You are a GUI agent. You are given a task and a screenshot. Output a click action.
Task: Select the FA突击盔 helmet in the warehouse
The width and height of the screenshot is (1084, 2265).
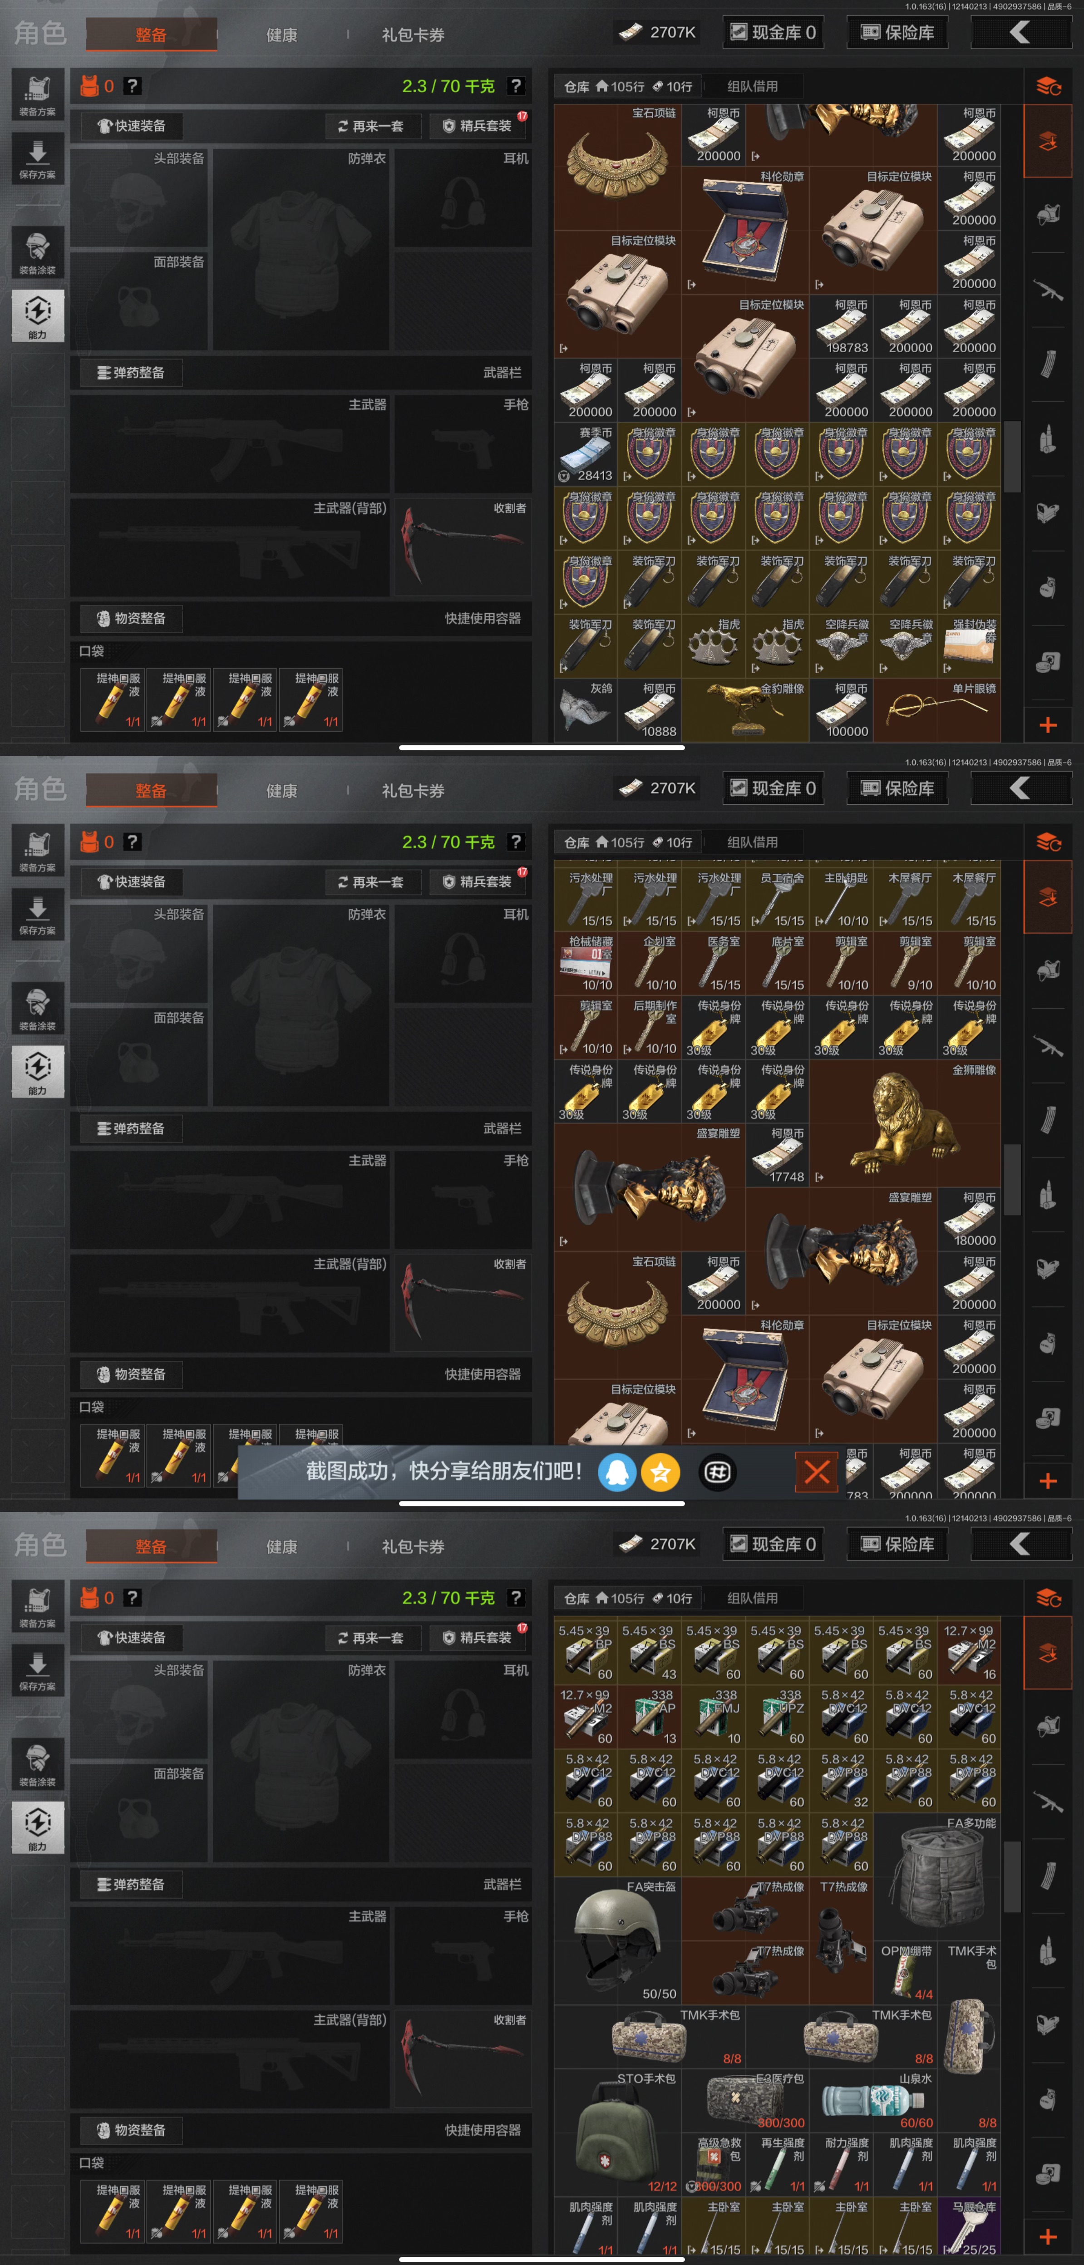click(617, 1938)
